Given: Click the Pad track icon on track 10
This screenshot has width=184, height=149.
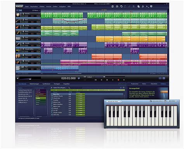Looking at the screenshot, I should point(18,68).
